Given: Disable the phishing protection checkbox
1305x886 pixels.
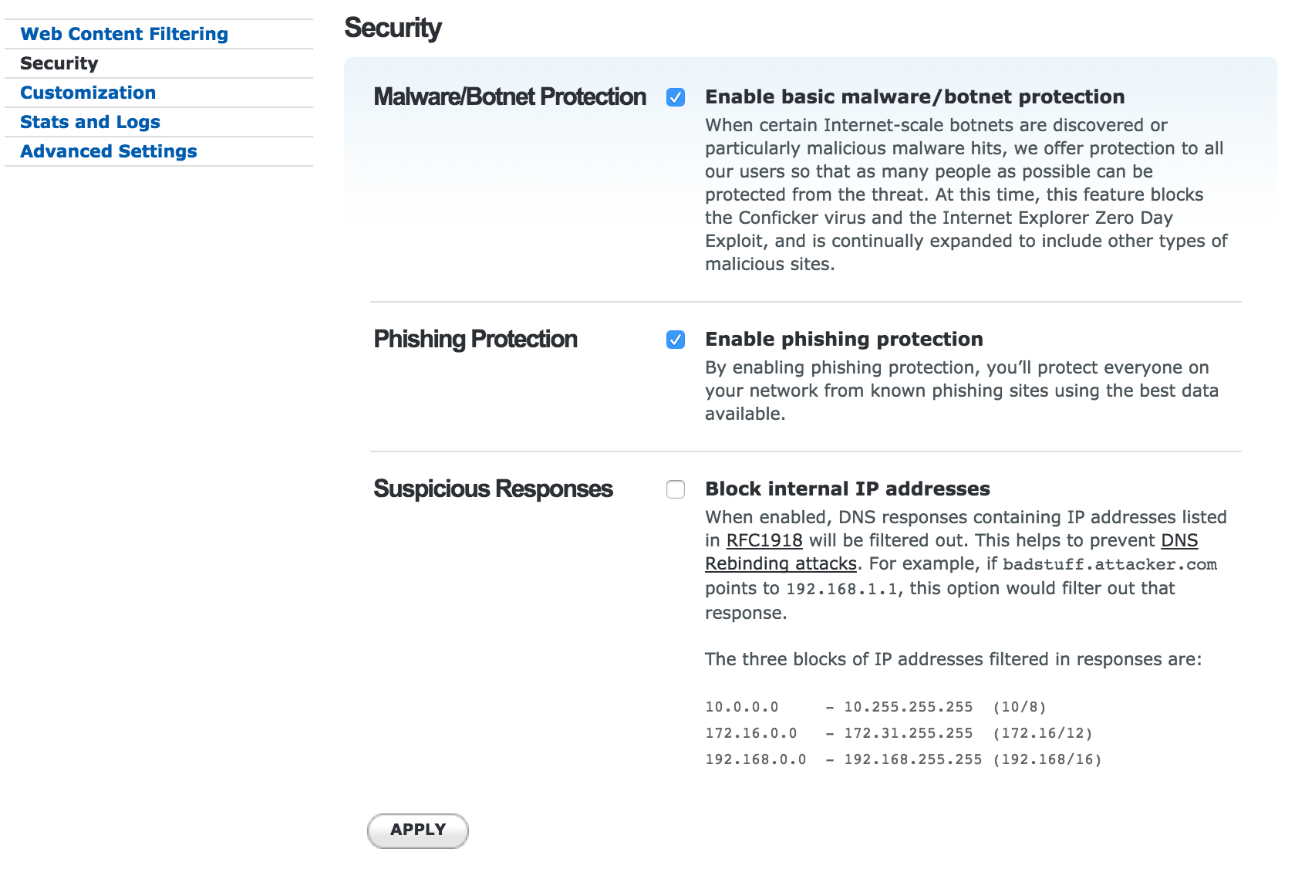Looking at the screenshot, I should 676,340.
